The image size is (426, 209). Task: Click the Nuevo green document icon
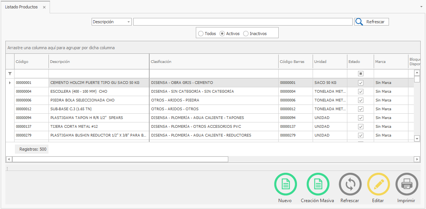click(x=285, y=184)
